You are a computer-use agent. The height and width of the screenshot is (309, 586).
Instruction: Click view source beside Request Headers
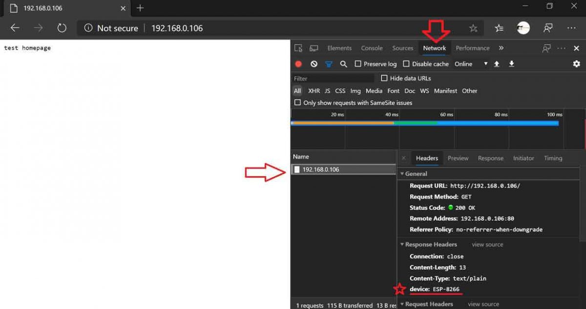pyautogui.click(x=483, y=304)
